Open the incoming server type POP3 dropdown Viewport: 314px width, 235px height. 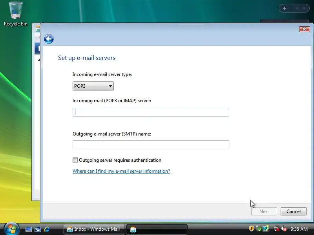pos(93,86)
